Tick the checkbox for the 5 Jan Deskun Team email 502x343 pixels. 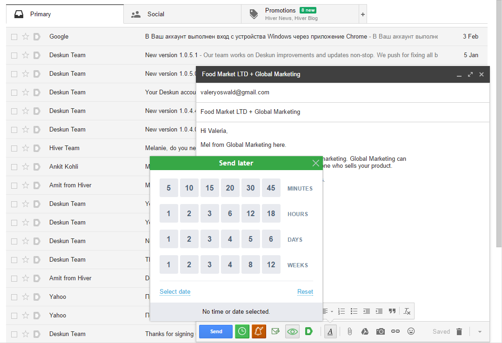click(14, 55)
